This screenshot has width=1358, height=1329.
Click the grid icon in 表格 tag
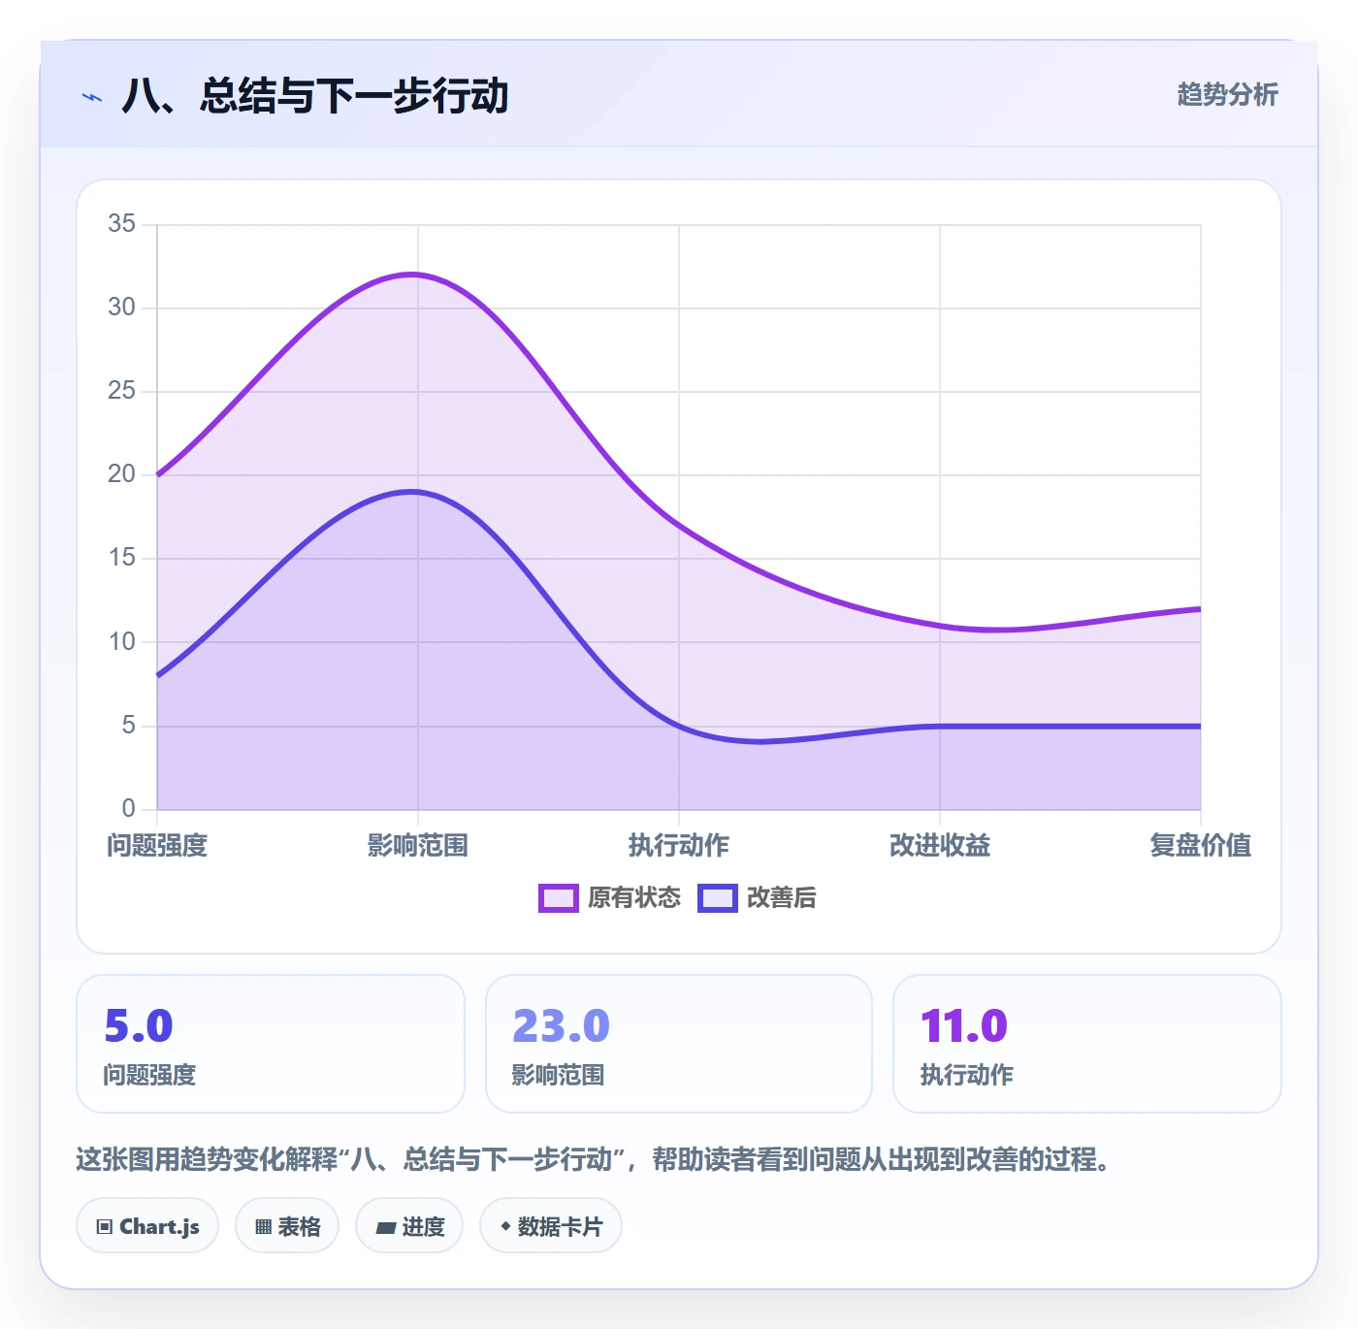click(263, 1226)
